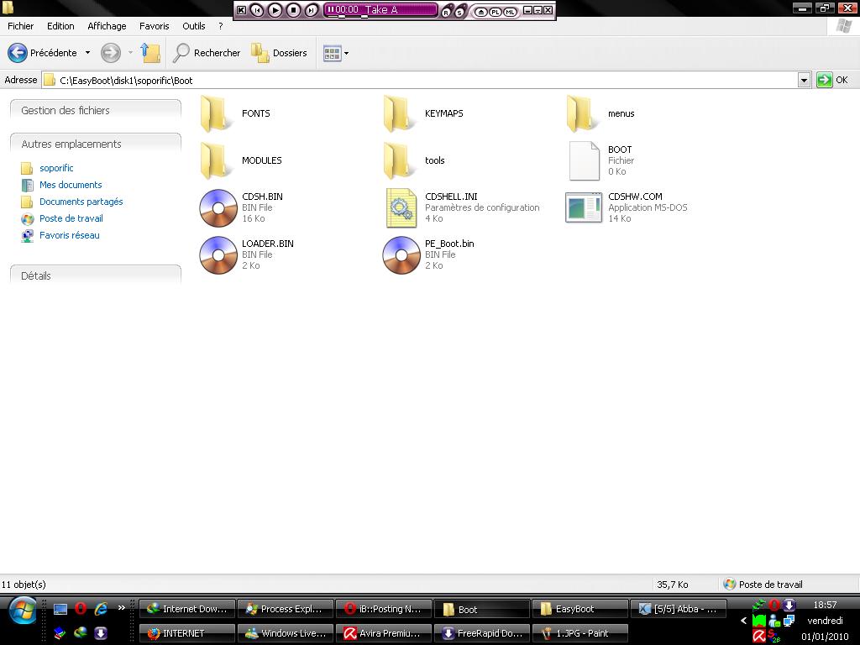Expand the Gestion des fichiers panel
This screenshot has height=645, width=860.
pos(96,110)
